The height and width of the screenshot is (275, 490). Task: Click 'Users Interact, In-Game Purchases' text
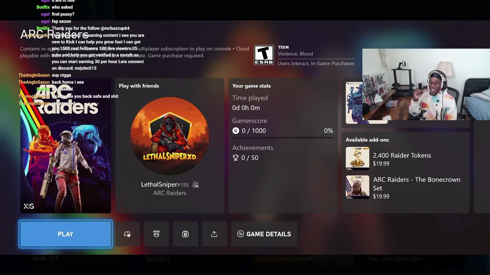tap(316, 63)
